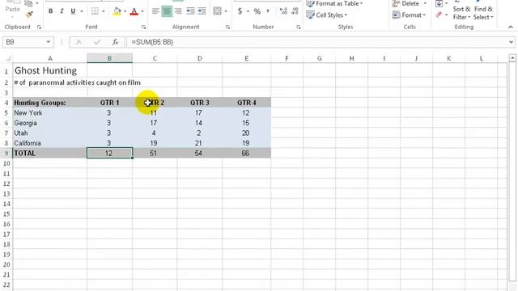Apply percent style
This screenshot has width=518, height=291.
[257, 11]
